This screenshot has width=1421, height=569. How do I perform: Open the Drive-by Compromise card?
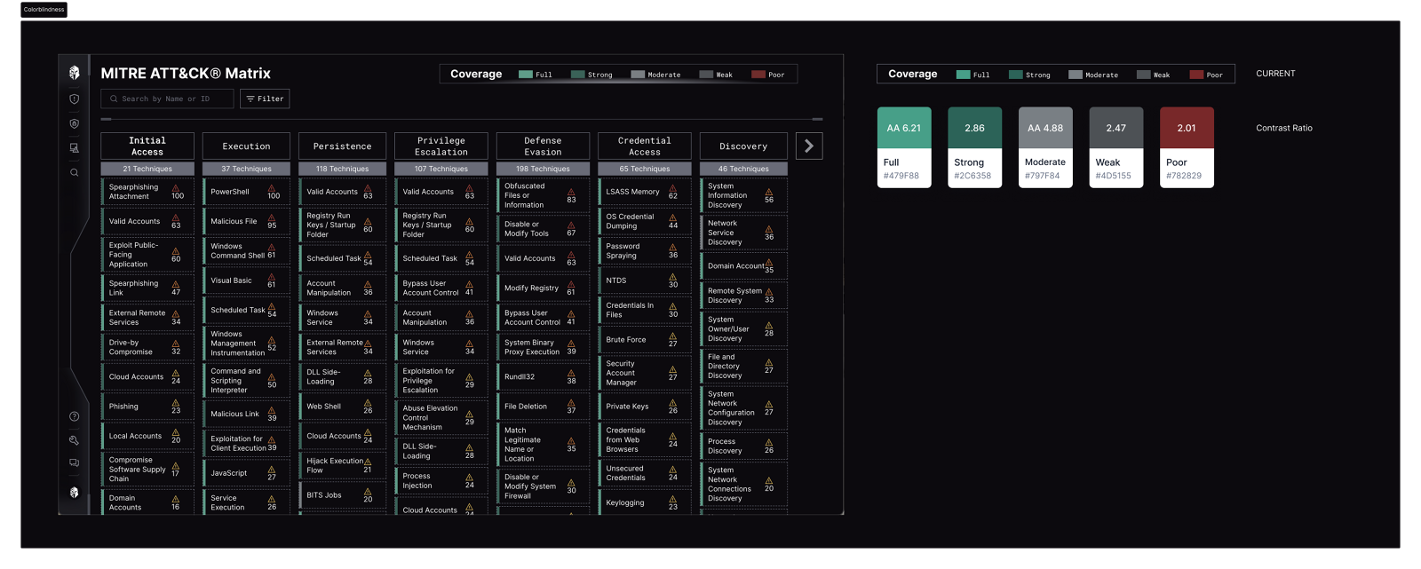147,347
